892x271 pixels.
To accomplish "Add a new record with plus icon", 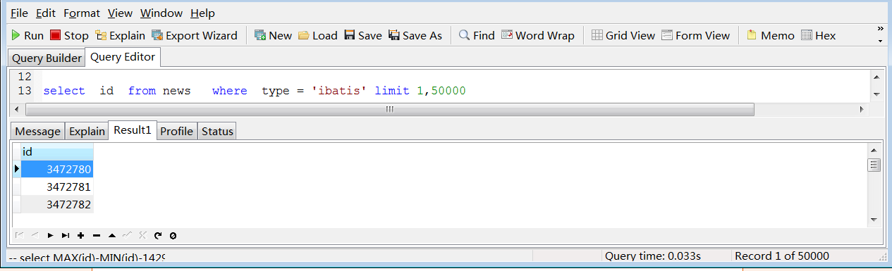I will 81,235.
